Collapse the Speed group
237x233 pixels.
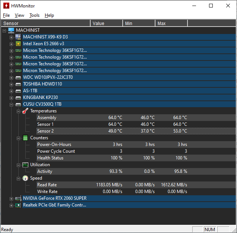point(18,179)
